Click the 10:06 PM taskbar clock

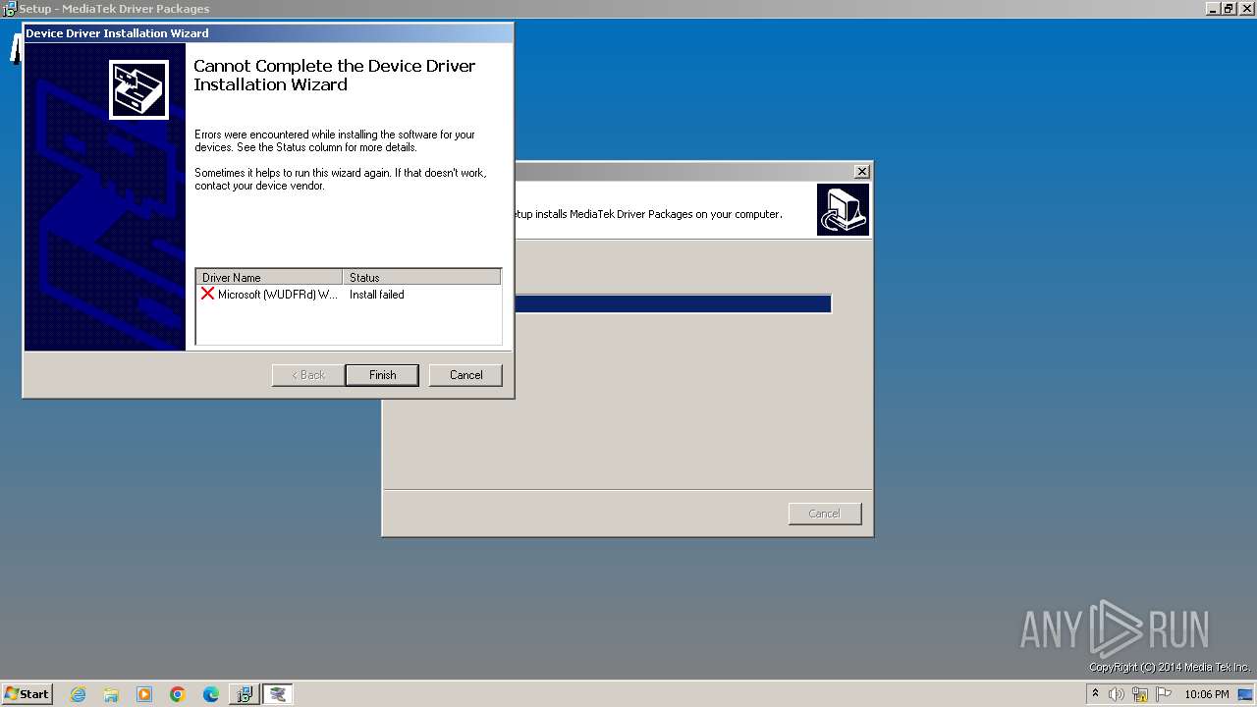[1207, 694]
